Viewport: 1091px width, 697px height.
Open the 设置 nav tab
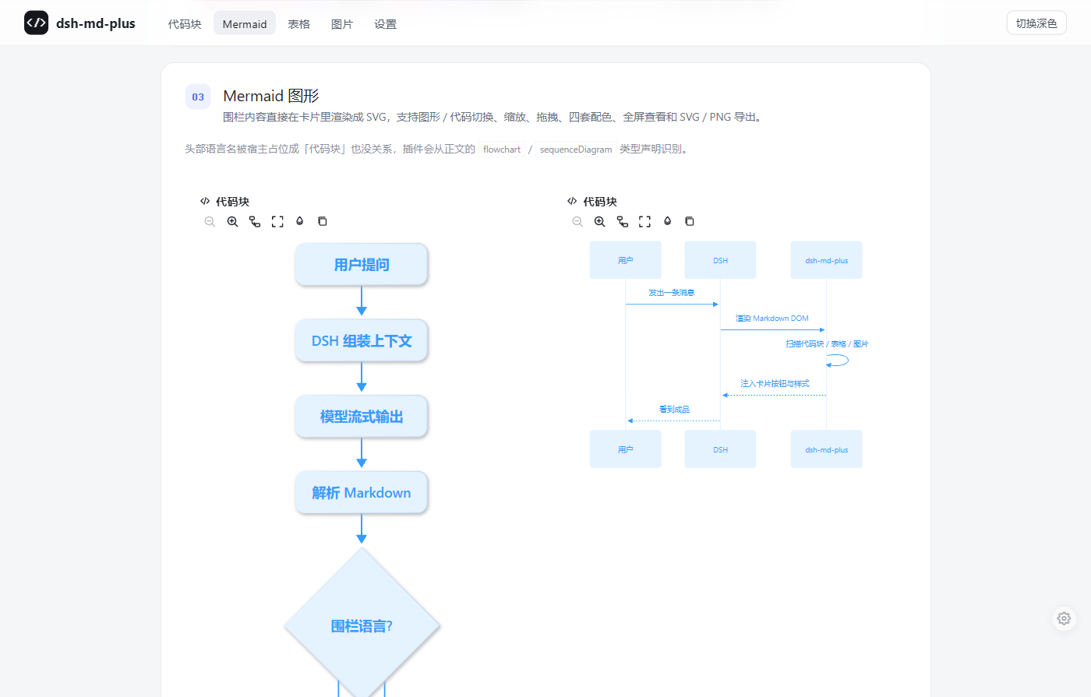click(x=385, y=24)
